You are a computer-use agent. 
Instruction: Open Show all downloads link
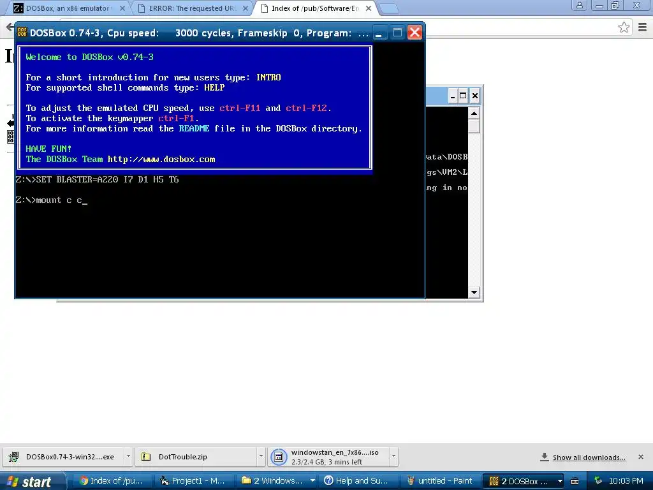click(x=589, y=457)
